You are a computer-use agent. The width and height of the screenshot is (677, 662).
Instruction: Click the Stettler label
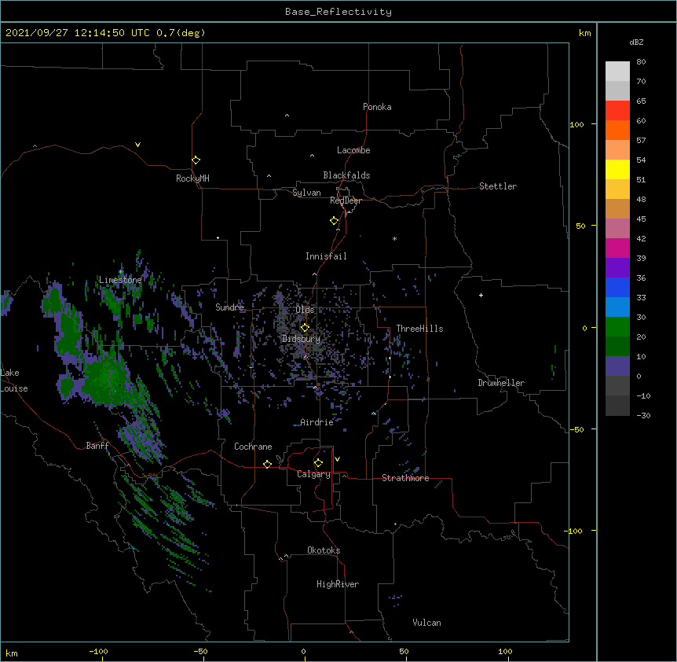(x=498, y=186)
